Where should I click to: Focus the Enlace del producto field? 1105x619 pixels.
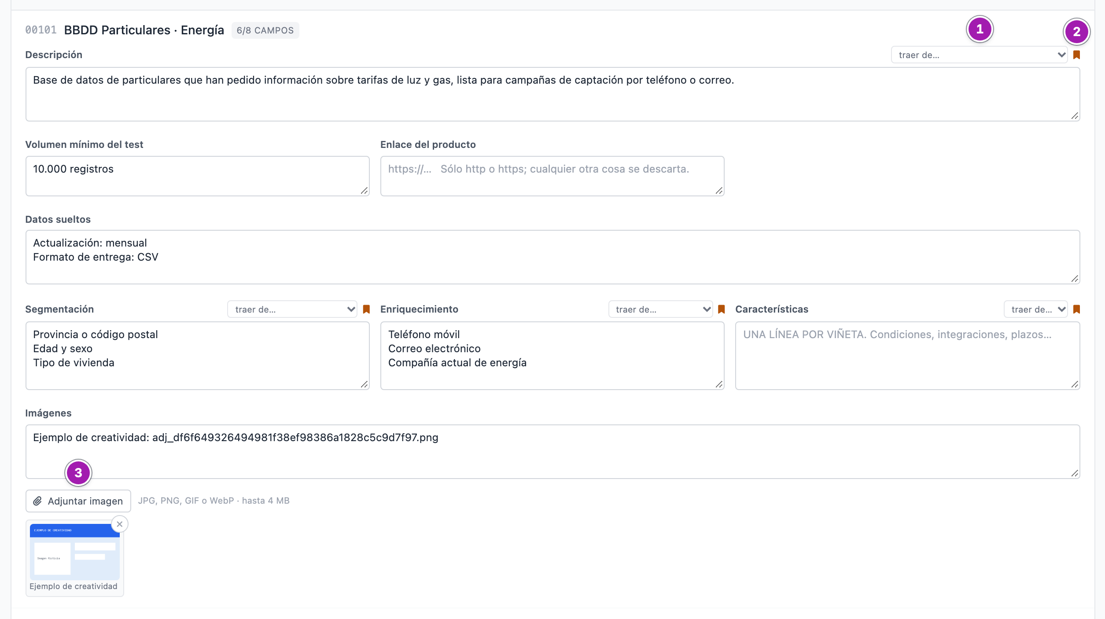pos(552,176)
